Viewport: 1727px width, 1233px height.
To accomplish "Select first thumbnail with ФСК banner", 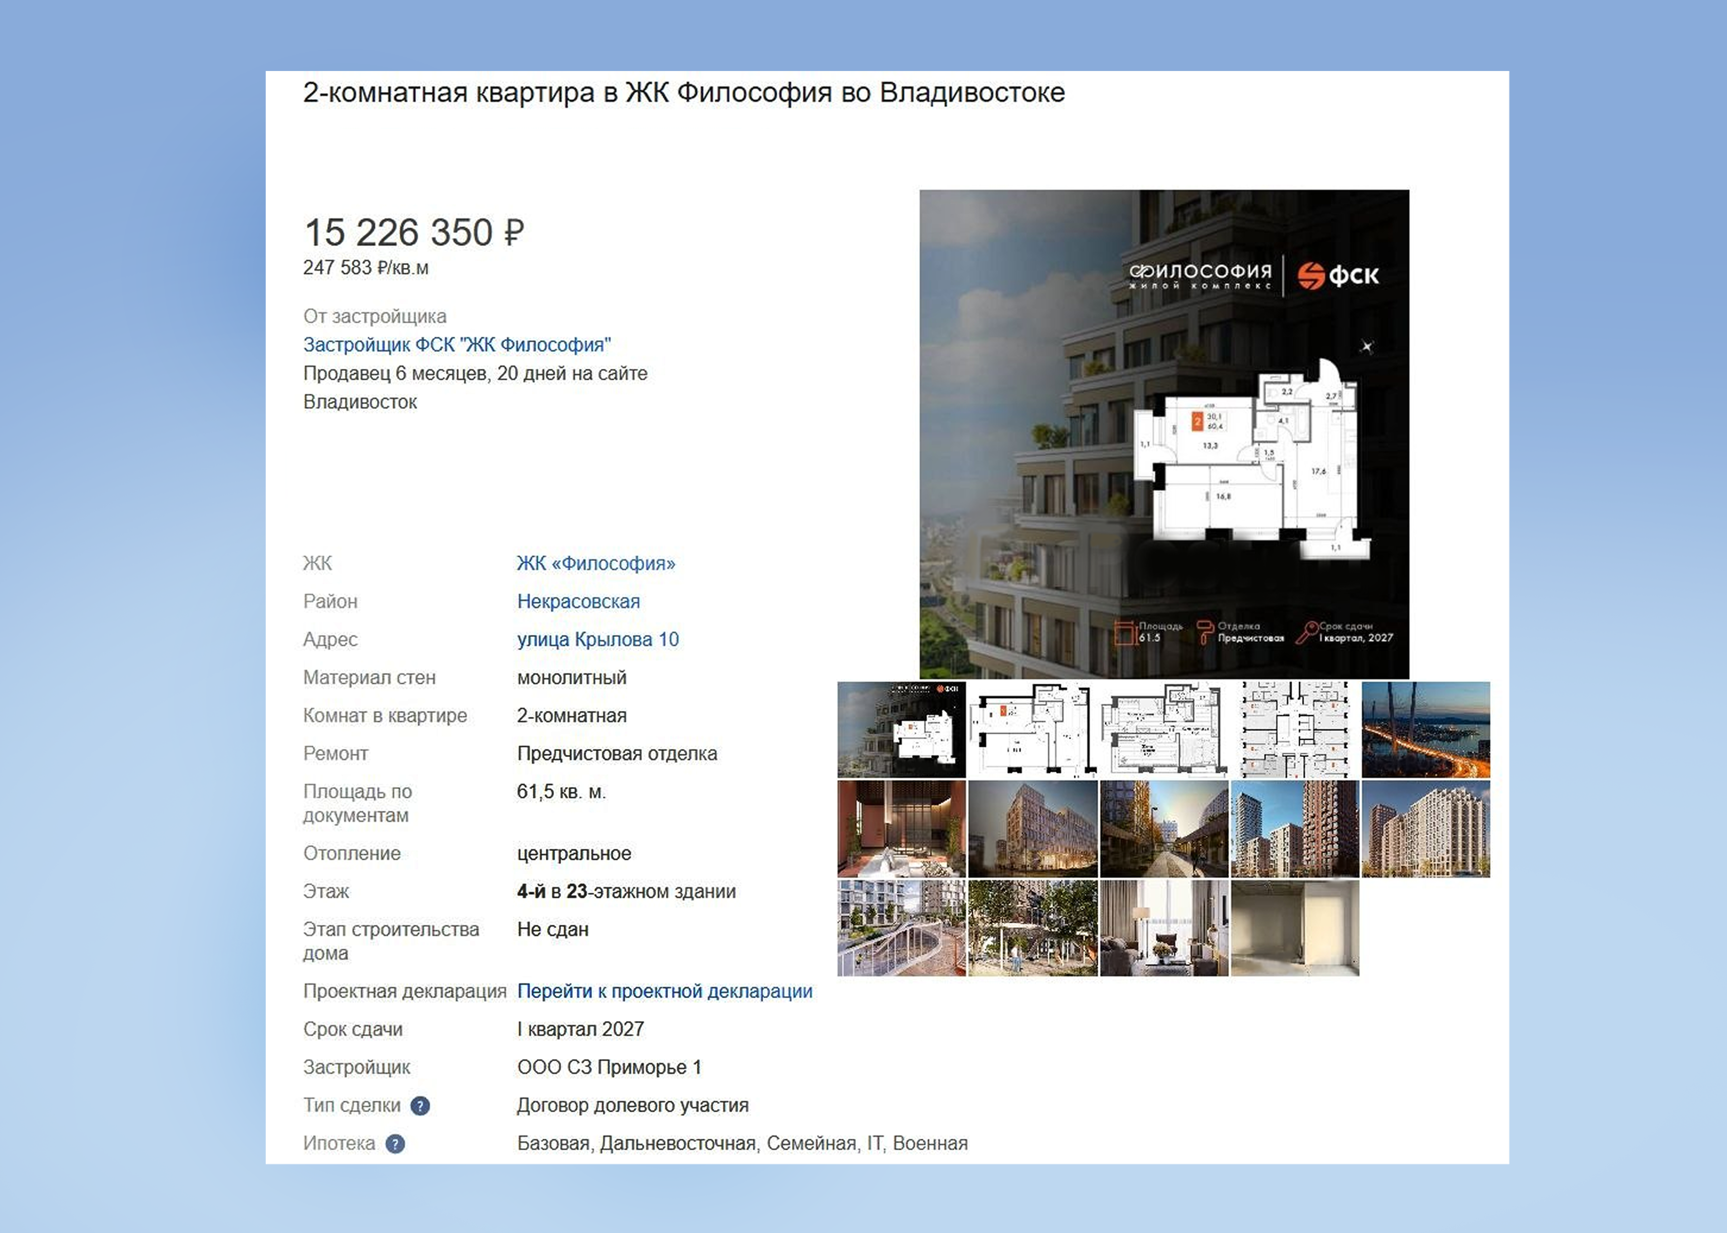I will point(901,729).
